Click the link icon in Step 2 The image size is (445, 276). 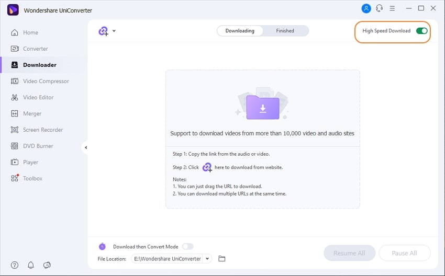coord(207,167)
